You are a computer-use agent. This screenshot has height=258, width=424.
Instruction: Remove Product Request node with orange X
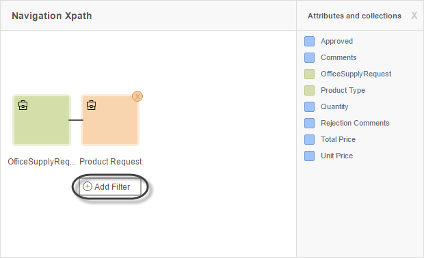(x=137, y=96)
